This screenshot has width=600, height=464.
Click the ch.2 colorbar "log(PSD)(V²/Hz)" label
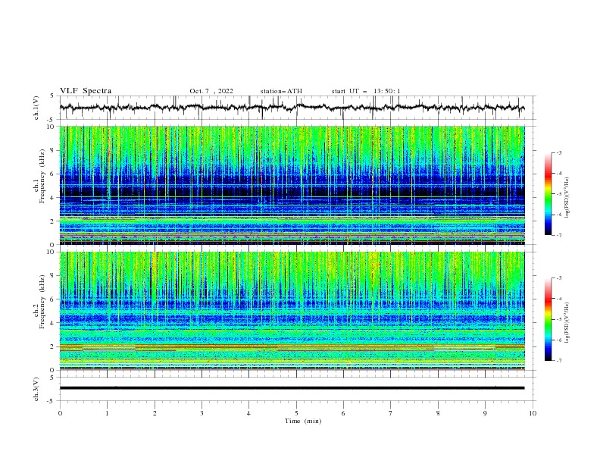[567, 323]
